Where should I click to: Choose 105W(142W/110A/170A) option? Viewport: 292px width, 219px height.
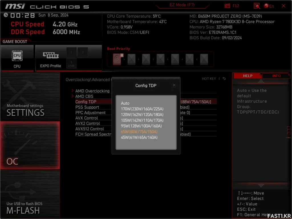click(x=142, y=120)
